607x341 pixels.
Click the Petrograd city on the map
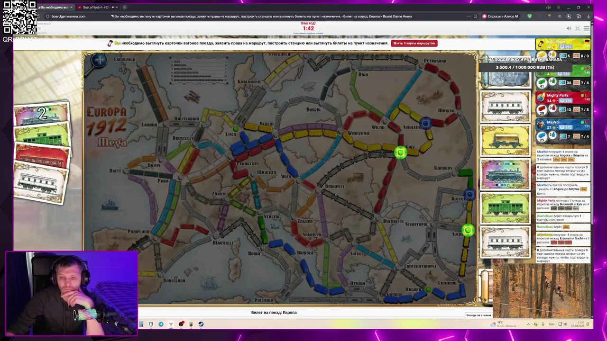click(x=435, y=61)
